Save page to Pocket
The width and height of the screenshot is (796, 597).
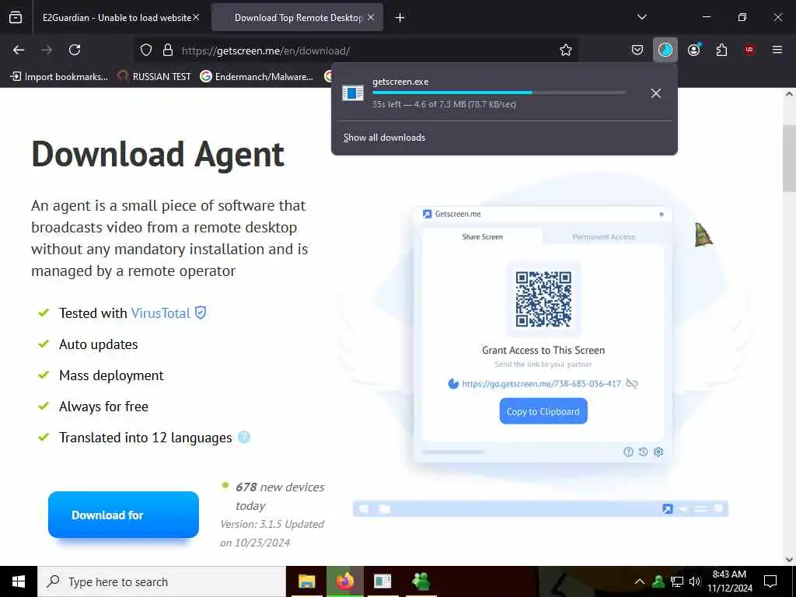[637, 50]
